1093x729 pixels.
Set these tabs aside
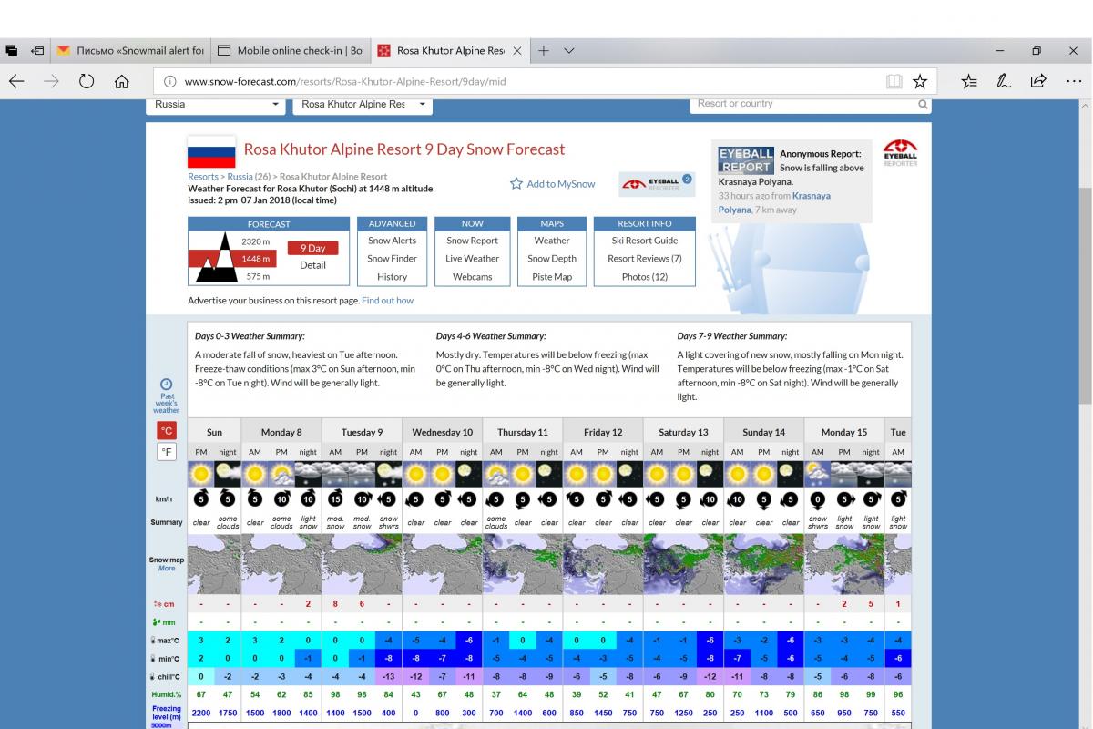coord(37,51)
